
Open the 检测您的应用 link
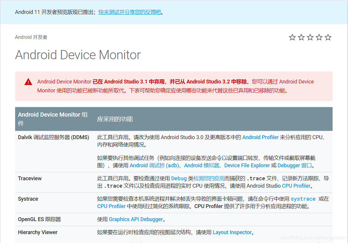pyautogui.click(x=209, y=178)
